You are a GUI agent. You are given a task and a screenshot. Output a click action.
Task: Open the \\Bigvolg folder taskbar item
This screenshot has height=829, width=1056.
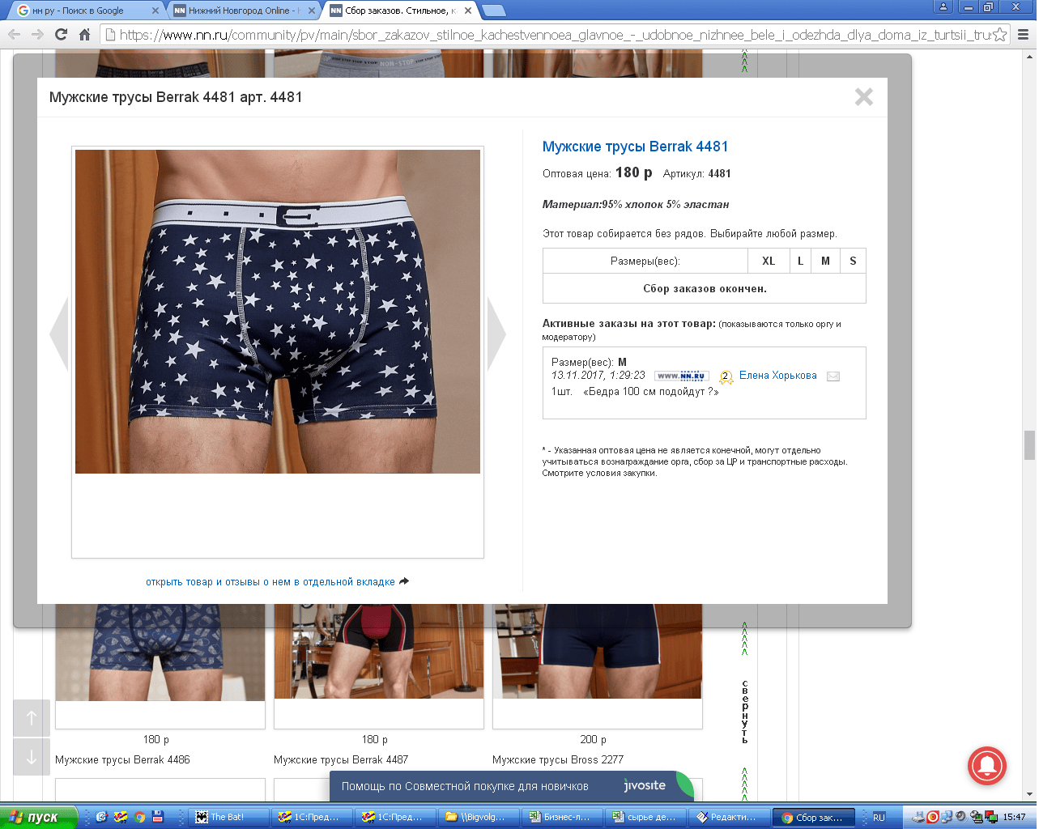coord(480,817)
